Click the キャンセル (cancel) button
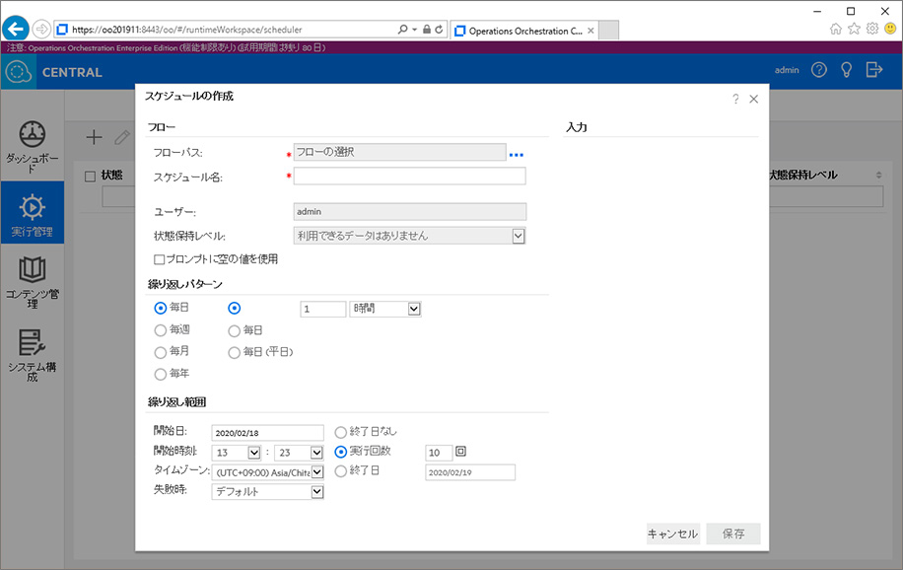 (x=672, y=534)
